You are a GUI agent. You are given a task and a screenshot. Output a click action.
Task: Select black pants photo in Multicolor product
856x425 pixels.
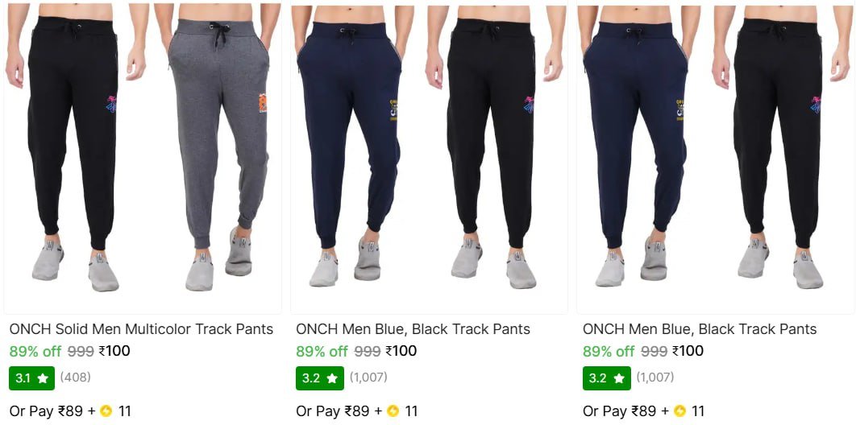[x=75, y=147]
